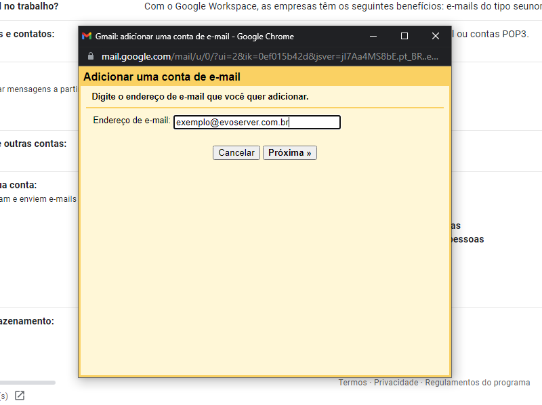This screenshot has height=405, width=542.
Task: Close the Gmail add account popup
Action: 435,36
